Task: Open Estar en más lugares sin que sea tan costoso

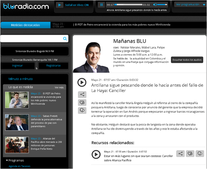Action: tap(138, 158)
